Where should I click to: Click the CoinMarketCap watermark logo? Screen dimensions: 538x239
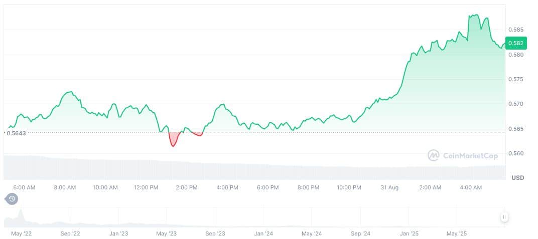(x=462, y=155)
